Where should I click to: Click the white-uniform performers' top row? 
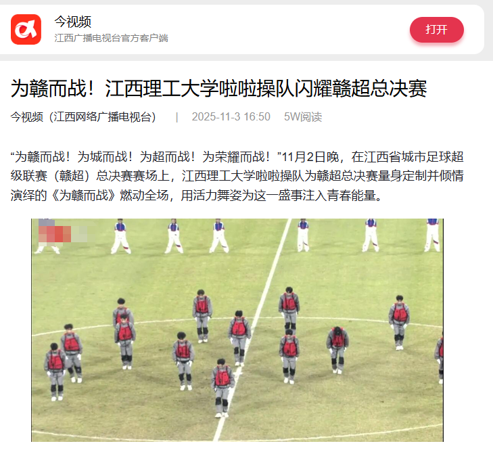point(237,235)
